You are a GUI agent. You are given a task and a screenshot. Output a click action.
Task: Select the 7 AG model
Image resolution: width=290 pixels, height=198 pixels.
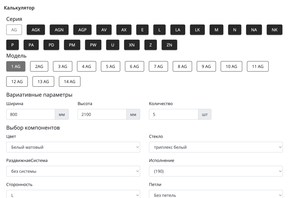pyautogui.click(x=159, y=66)
